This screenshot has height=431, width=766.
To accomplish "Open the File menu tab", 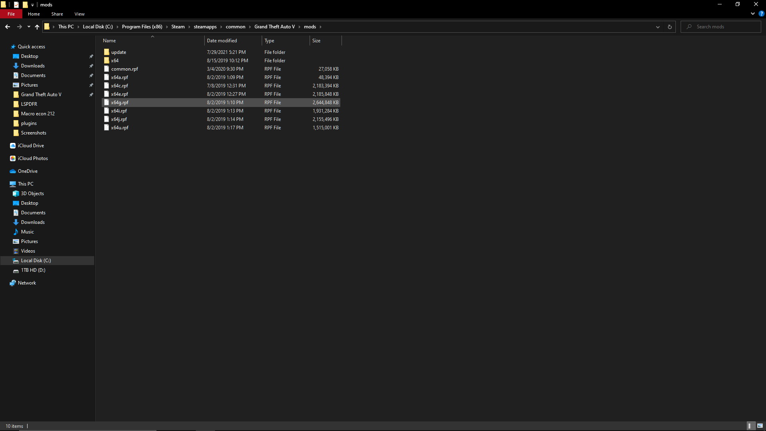I will point(11,14).
